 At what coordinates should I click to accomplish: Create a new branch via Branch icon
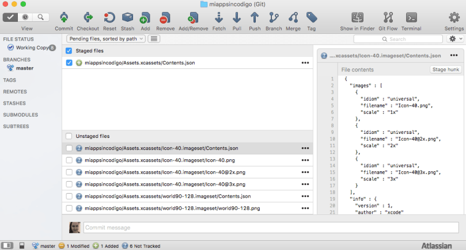click(274, 17)
